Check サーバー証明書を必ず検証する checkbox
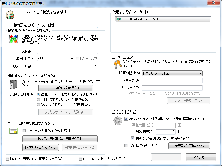 (24, 130)
